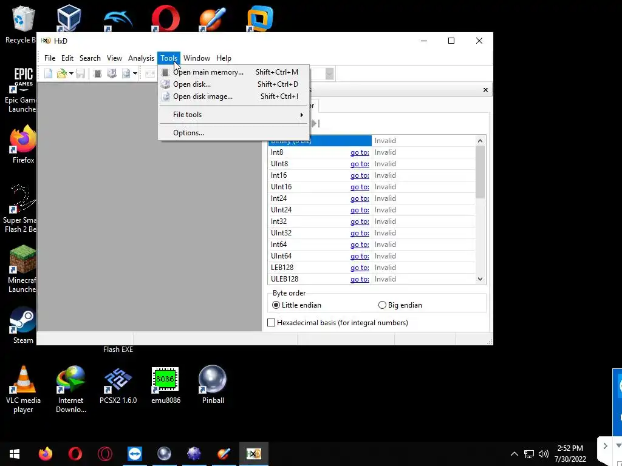Open the PCSX2 1.6.0 desktop icon
622x466 pixels.
tap(118, 385)
